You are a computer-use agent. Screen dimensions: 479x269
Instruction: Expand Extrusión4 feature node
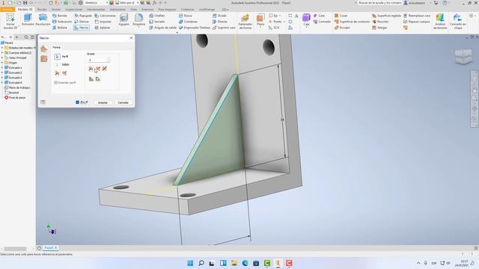[x=2, y=83]
